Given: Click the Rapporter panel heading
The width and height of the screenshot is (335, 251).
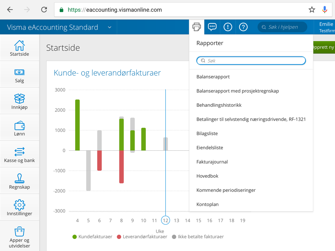Looking at the screenshot, I should click(210, 43).
